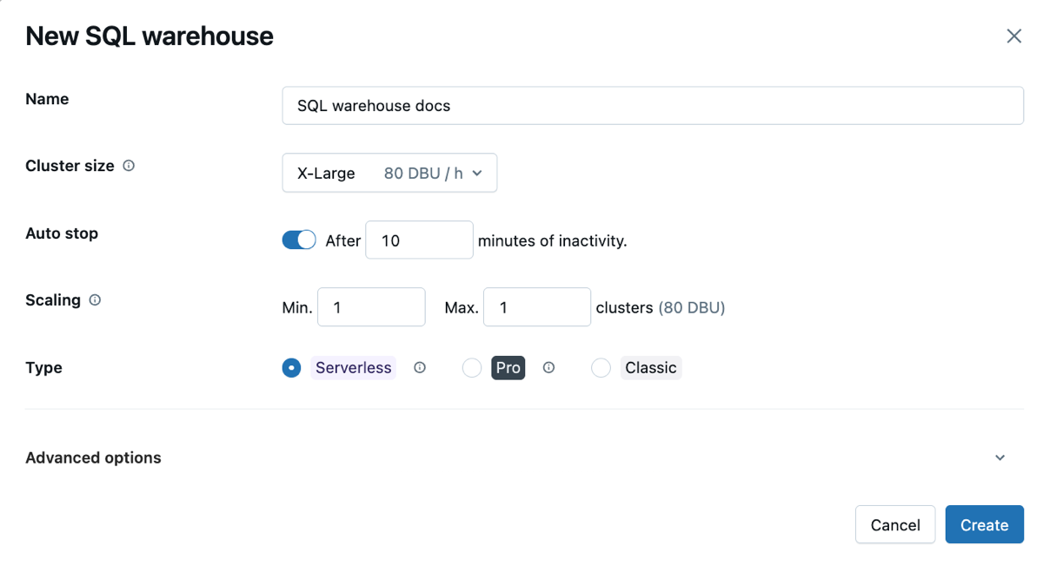Disable the Auto stop toggle
The width and height of the screenshot is (1043, 572).
[299, 240]
